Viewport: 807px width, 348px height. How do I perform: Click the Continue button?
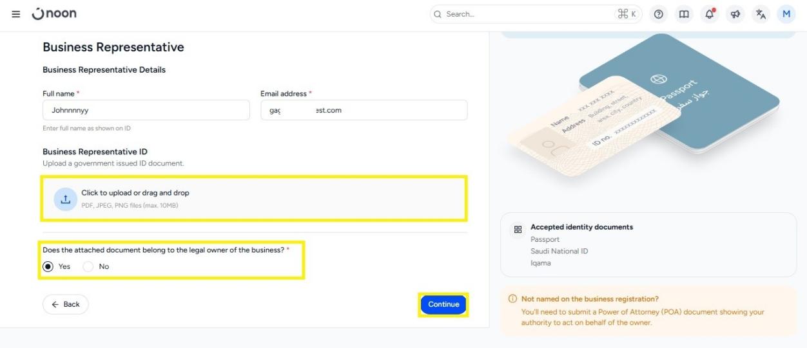443,304
